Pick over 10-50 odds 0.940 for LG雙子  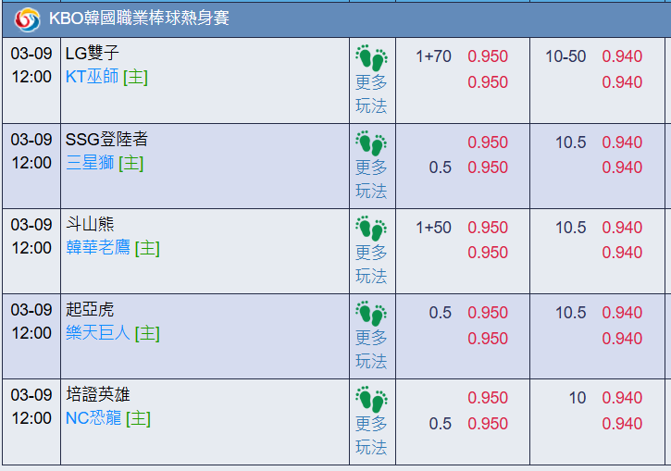pyautogui.click(x=622, y=56)
